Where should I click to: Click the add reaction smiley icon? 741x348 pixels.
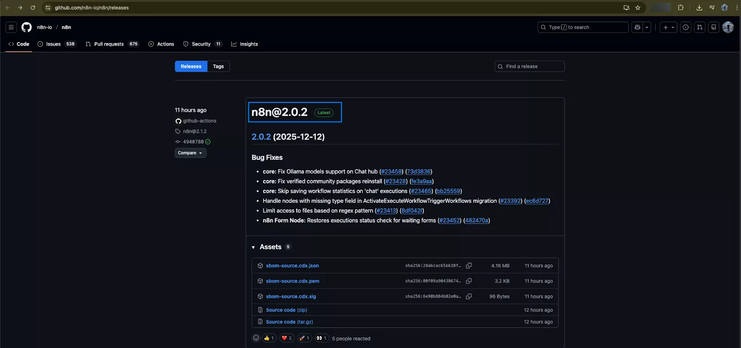[256, 338]
